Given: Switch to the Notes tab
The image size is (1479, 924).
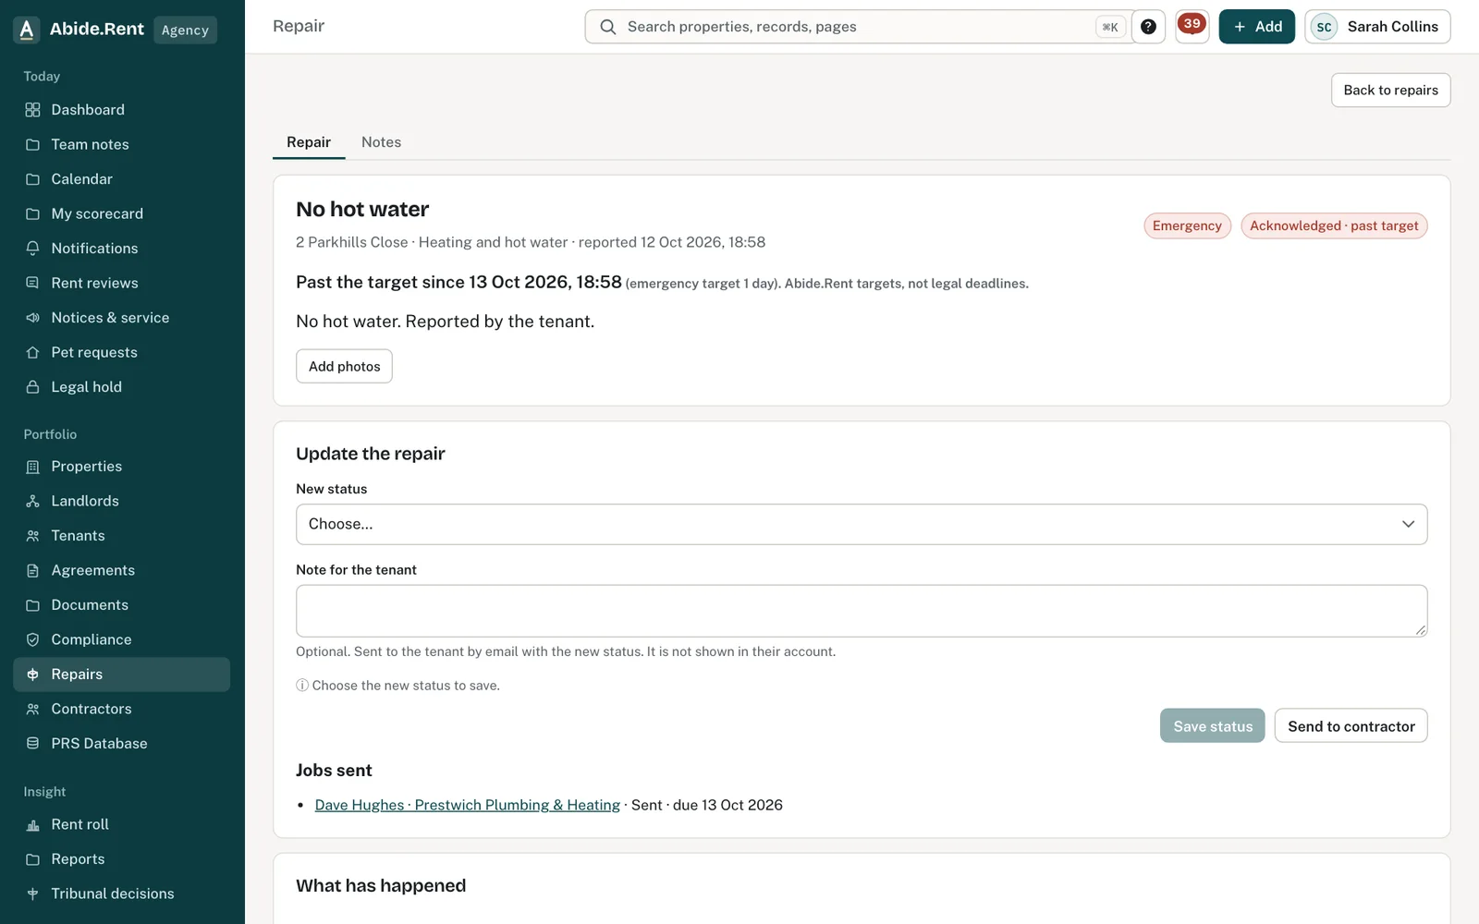Looking at the screenshot, I should tap(381, 142).
